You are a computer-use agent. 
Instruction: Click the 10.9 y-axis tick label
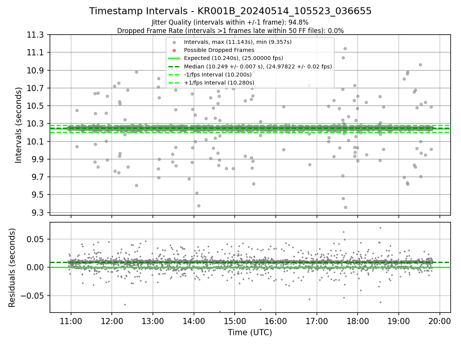[36, 70]
